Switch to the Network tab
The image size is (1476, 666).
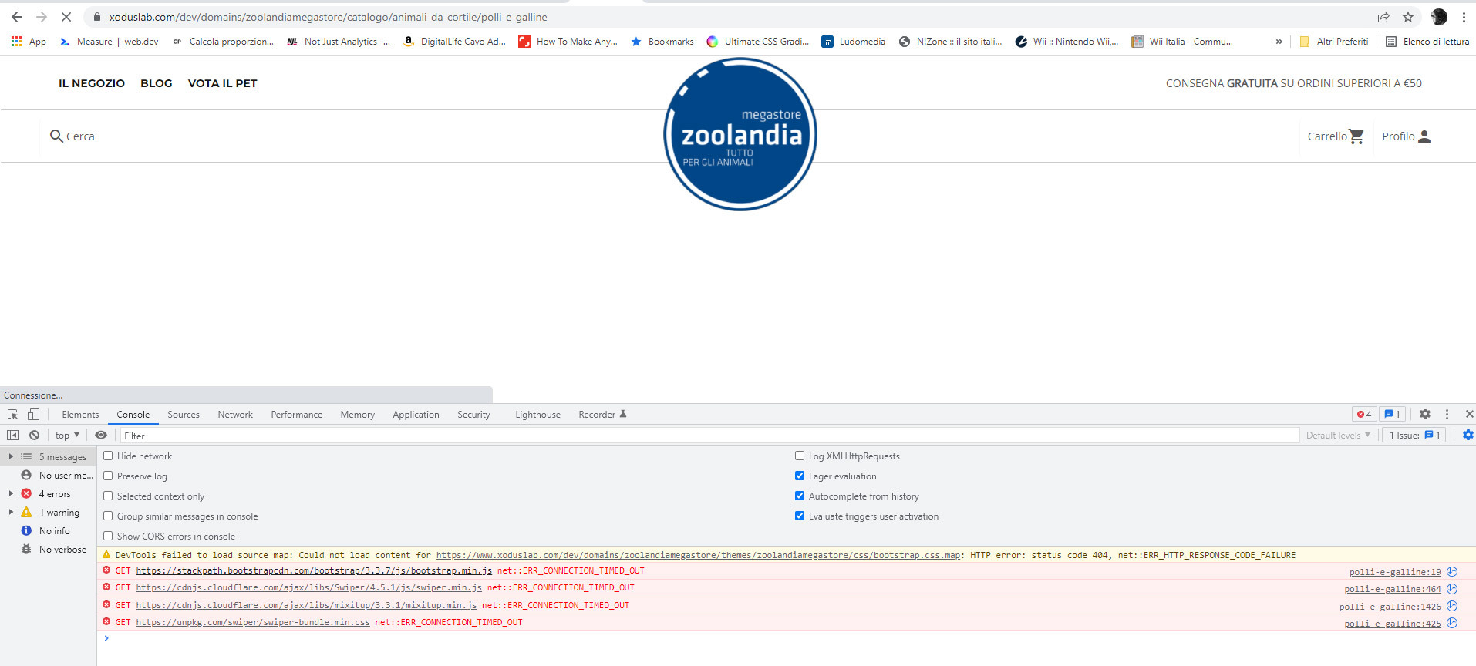[235, 415]
